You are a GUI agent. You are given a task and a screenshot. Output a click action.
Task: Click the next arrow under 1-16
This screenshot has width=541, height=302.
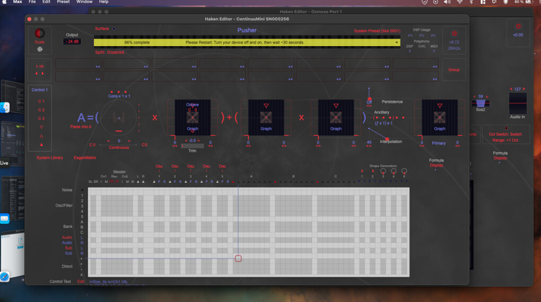point(43,74)
